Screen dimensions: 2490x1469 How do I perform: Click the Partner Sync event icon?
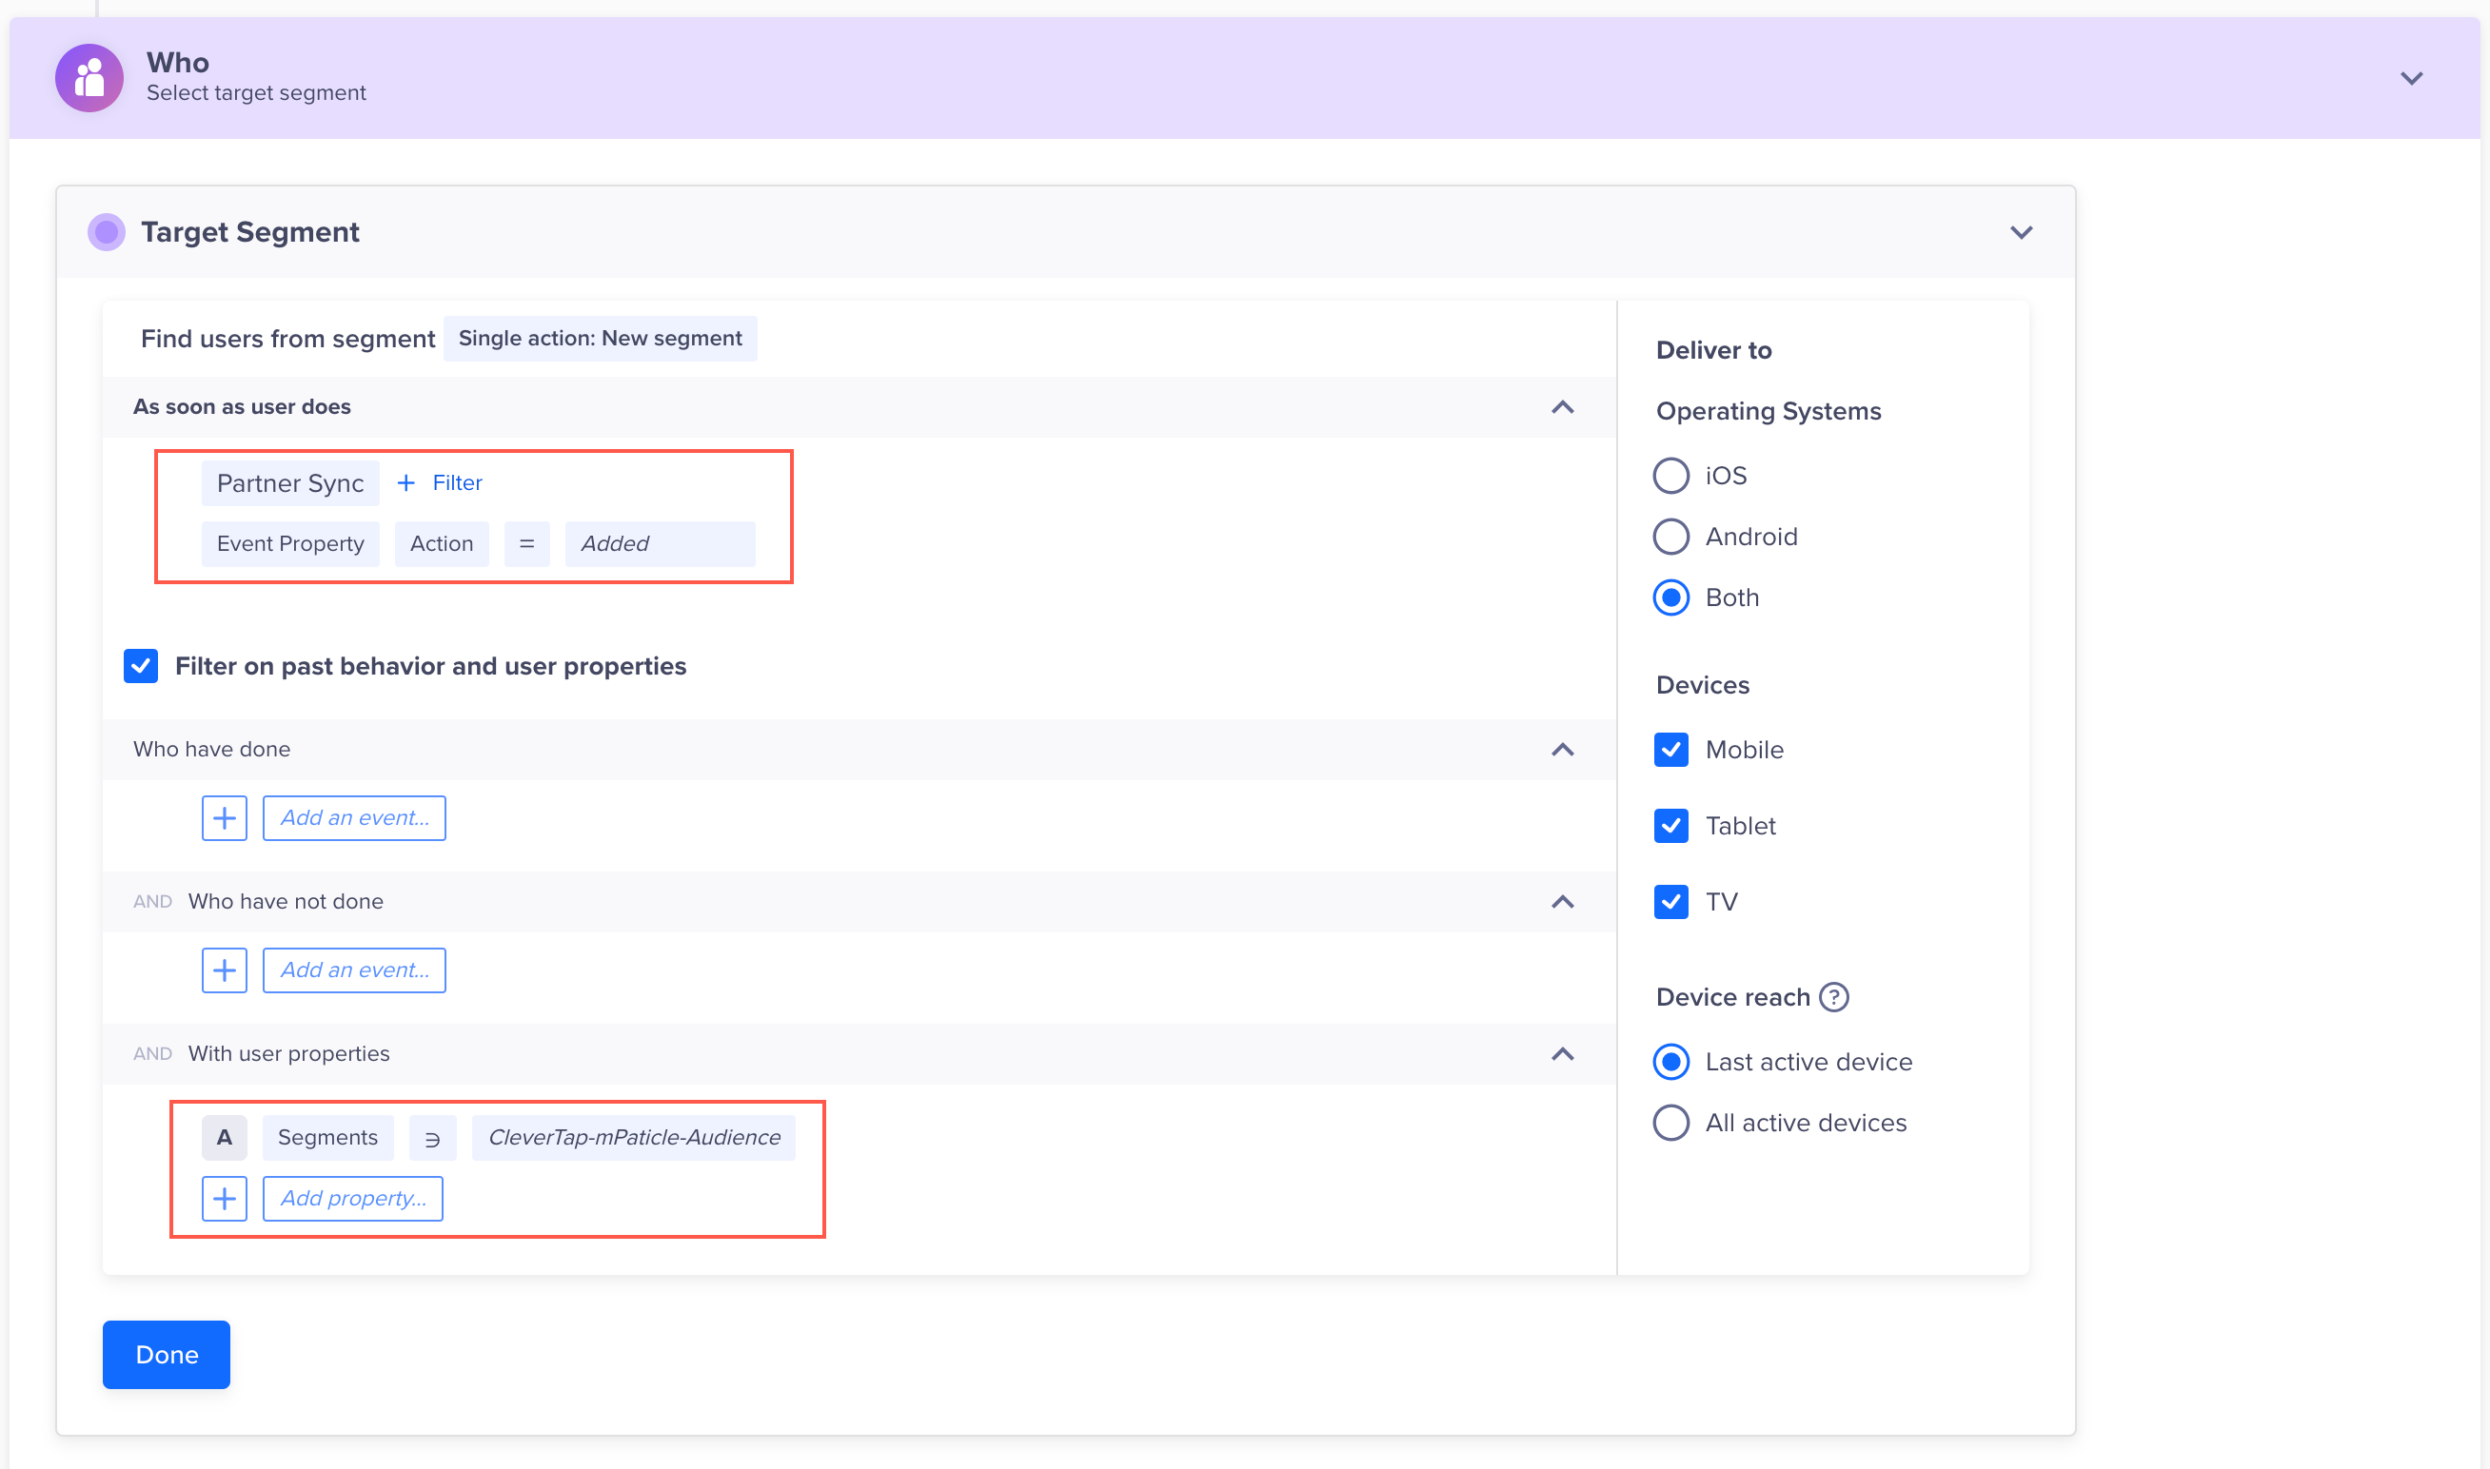[x=290, y=482]
